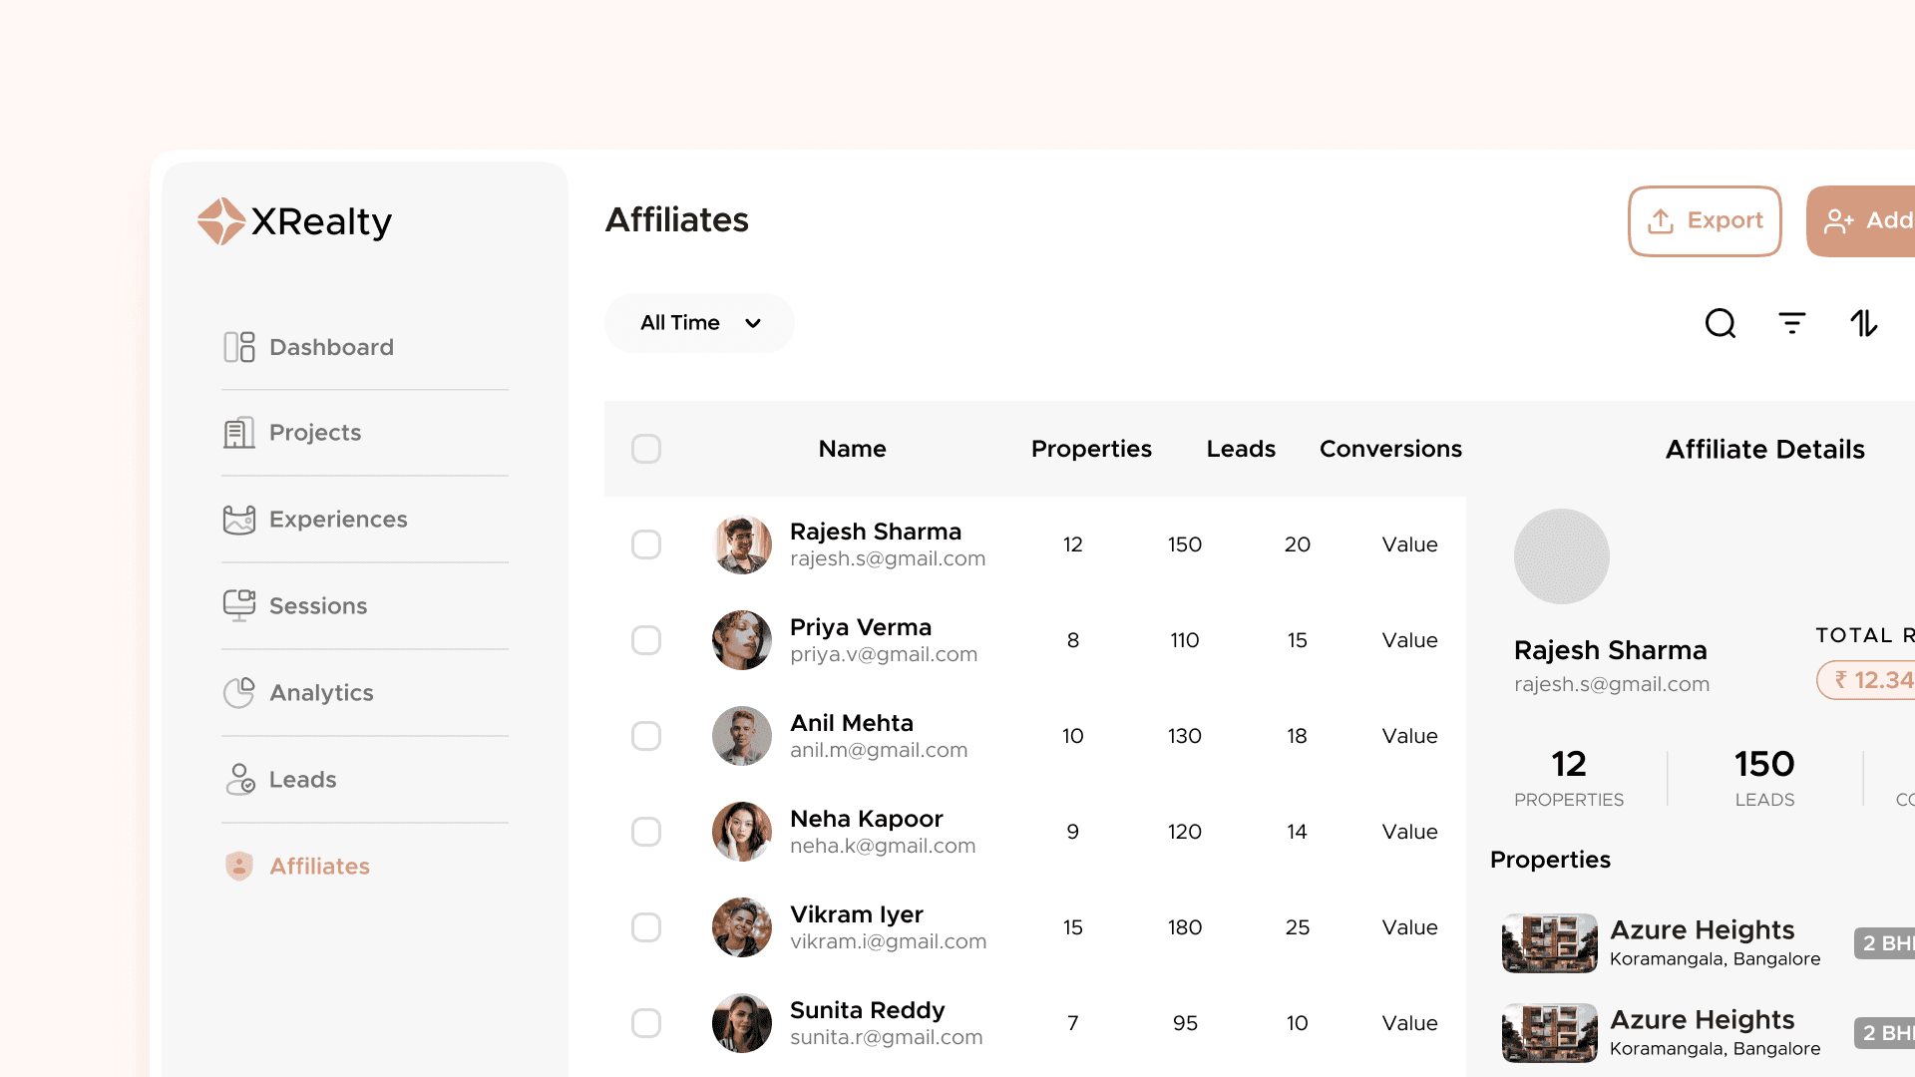Open the first Azure Heights property thumbnail
Image resolution: width=1915 pixels, height=1077 pixels.
(x=1549, y=942)
